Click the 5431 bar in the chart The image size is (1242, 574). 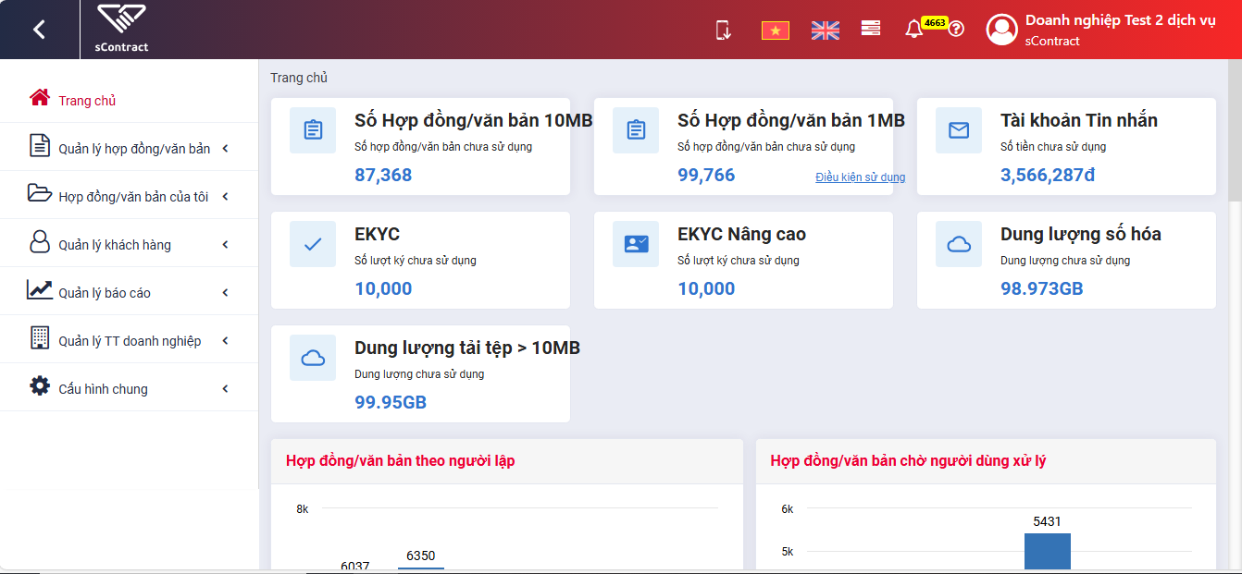(x=1048, y=551)
